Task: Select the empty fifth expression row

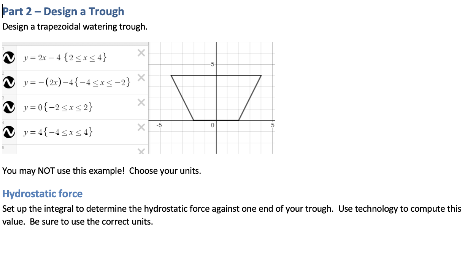Action: pyautogui.click(x=68, y=150)
